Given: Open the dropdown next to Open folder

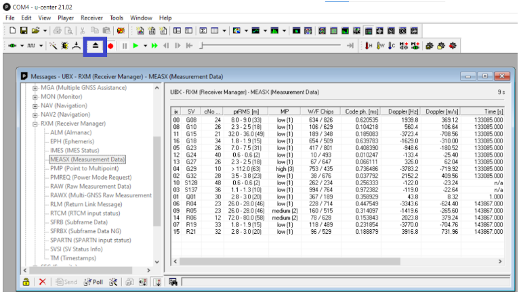Looking at the screenshot, I should point(45,31).
